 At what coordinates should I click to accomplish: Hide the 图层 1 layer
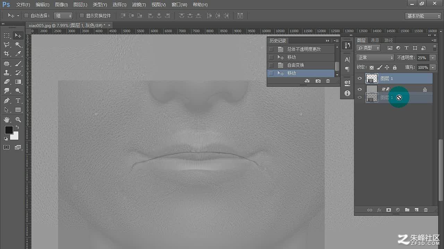tap(360, 79)
